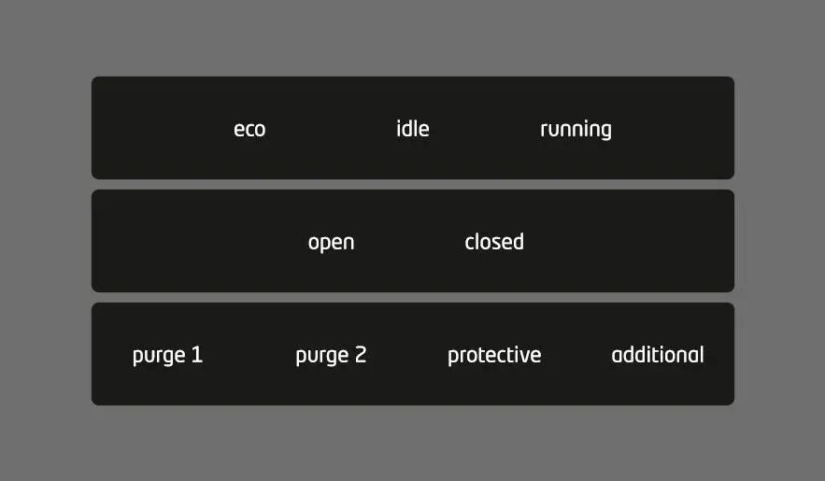Viewport: 825px width, 481px height.
Task: Toggle the open setting
Action: (x=331, y=242)
